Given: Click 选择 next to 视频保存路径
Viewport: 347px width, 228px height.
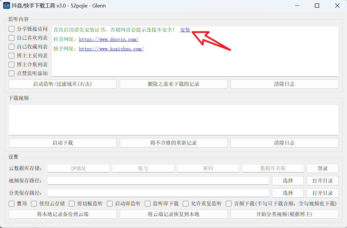Looking at the screenshot, I should coord(288,181).
